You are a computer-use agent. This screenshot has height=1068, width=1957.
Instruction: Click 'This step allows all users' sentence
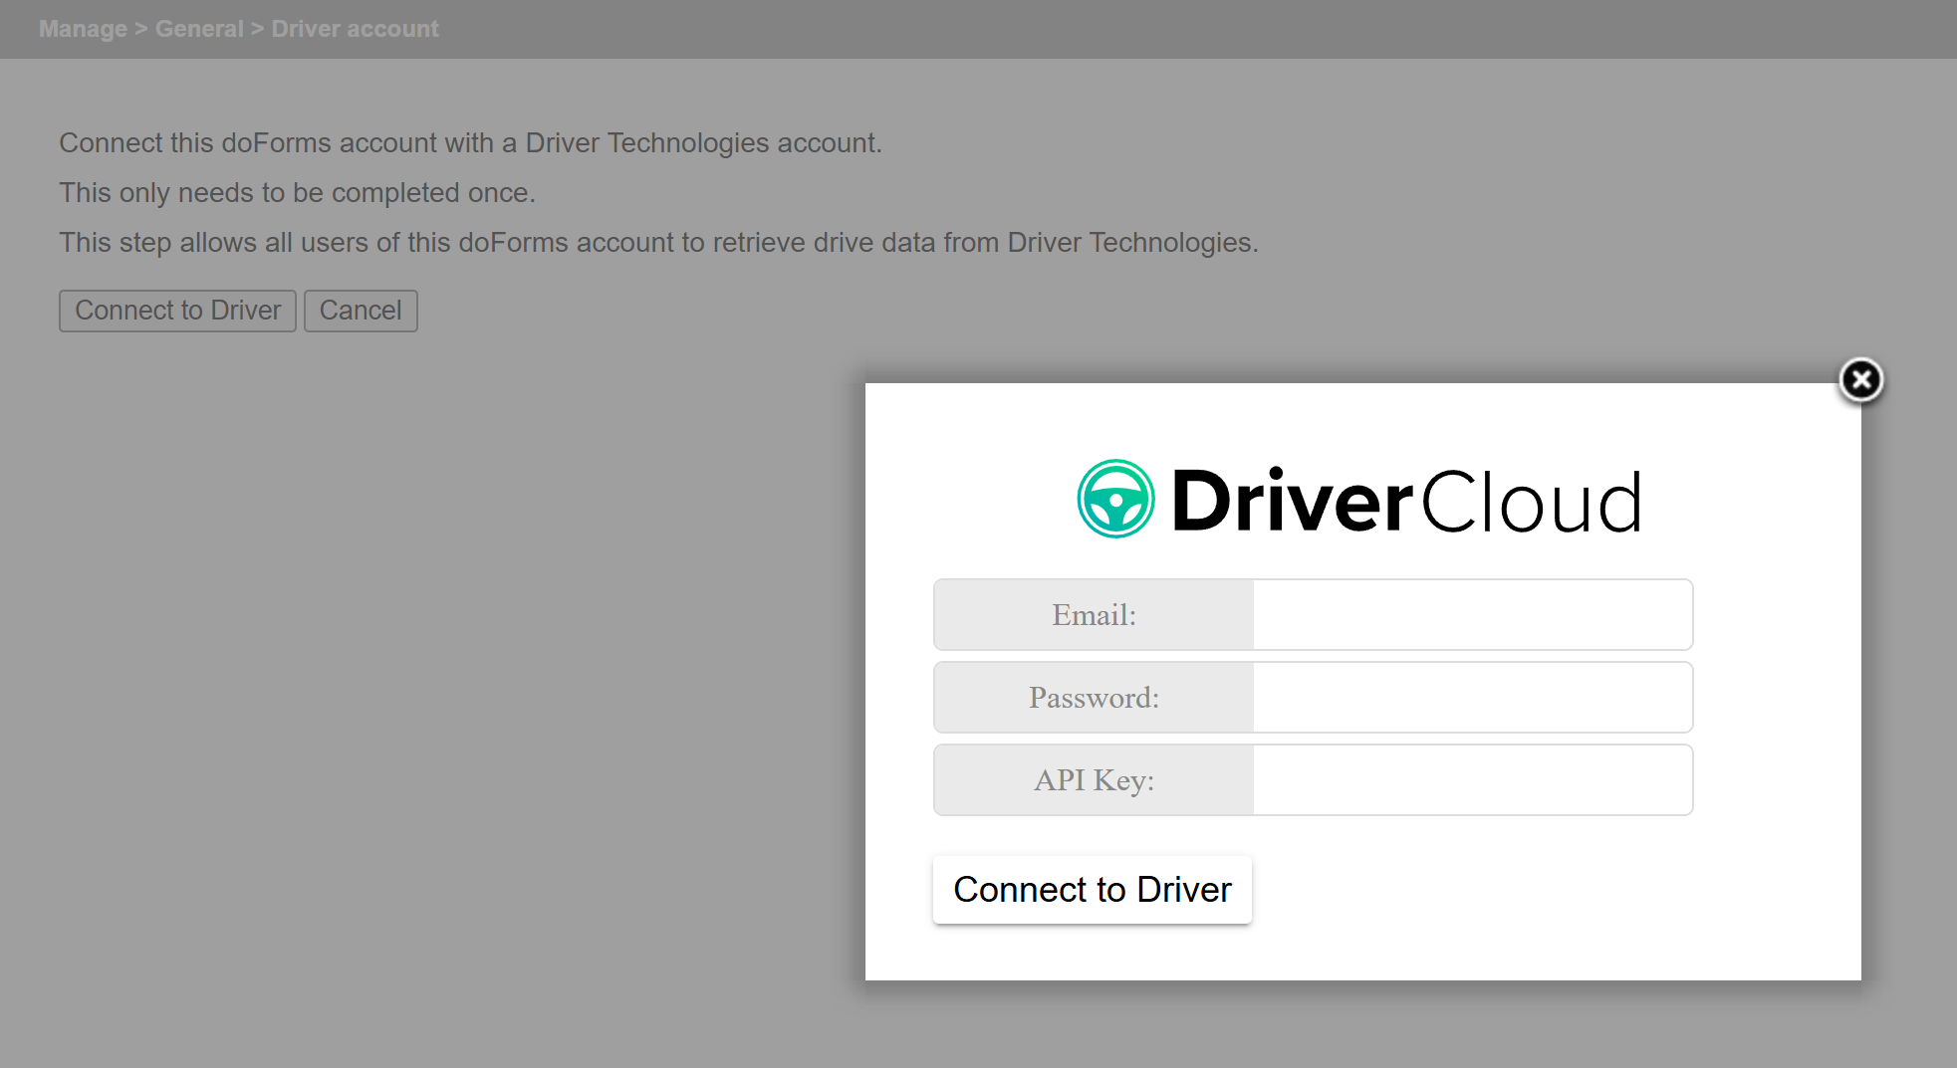point(658,243)
